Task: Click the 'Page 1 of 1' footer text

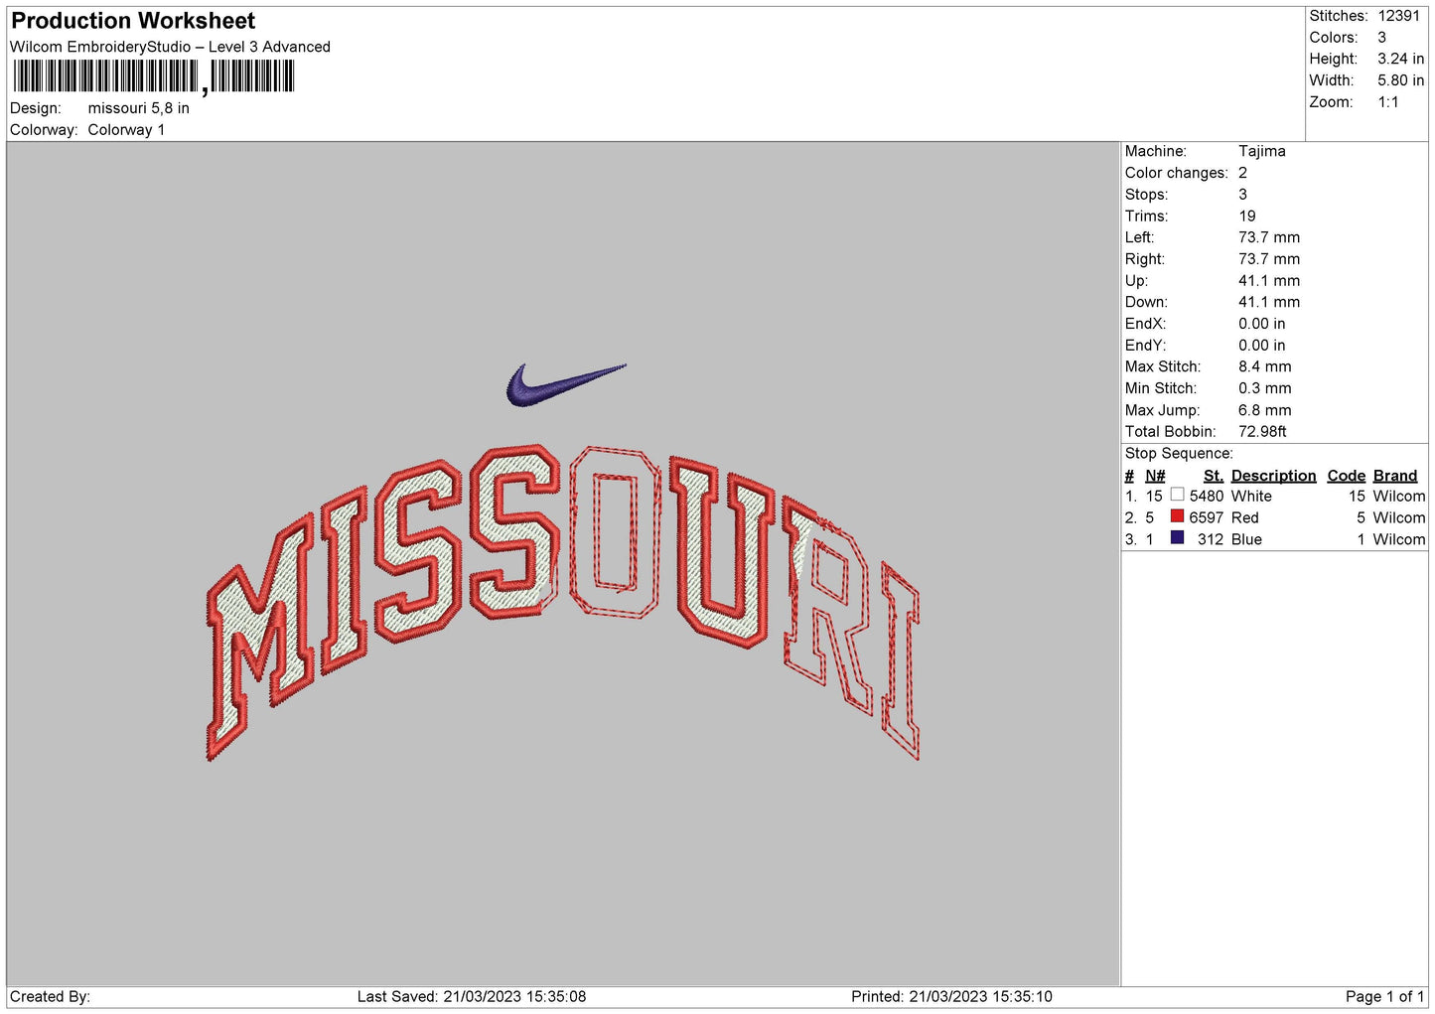Action: [x=1384, y=997]
